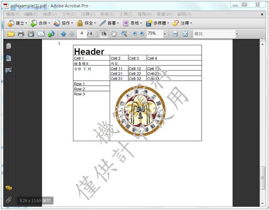Screen dimensions: 269x210
Task: Choose the Marquee Zoom magnifier tool
Action: click(x=124, y=34)
